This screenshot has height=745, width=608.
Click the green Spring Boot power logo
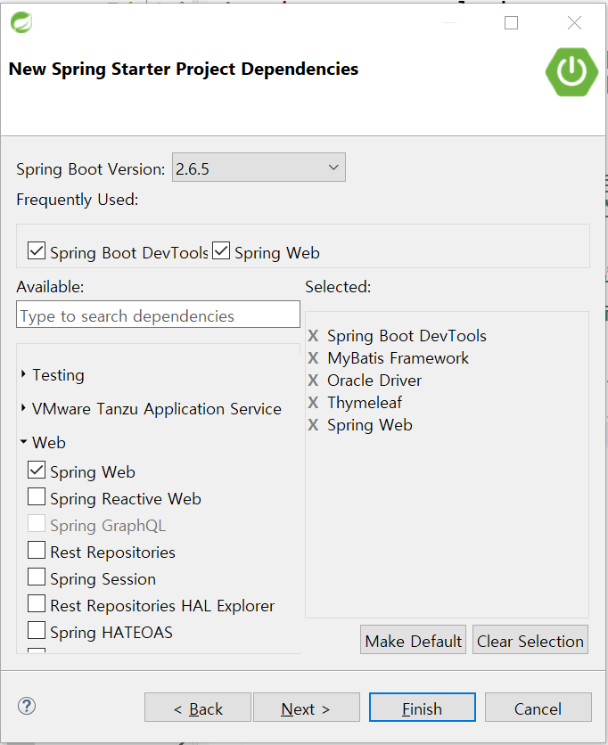(571, 72)
